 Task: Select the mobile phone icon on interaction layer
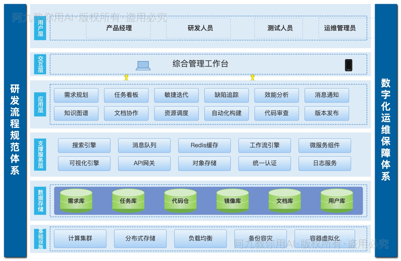point(348,65)
